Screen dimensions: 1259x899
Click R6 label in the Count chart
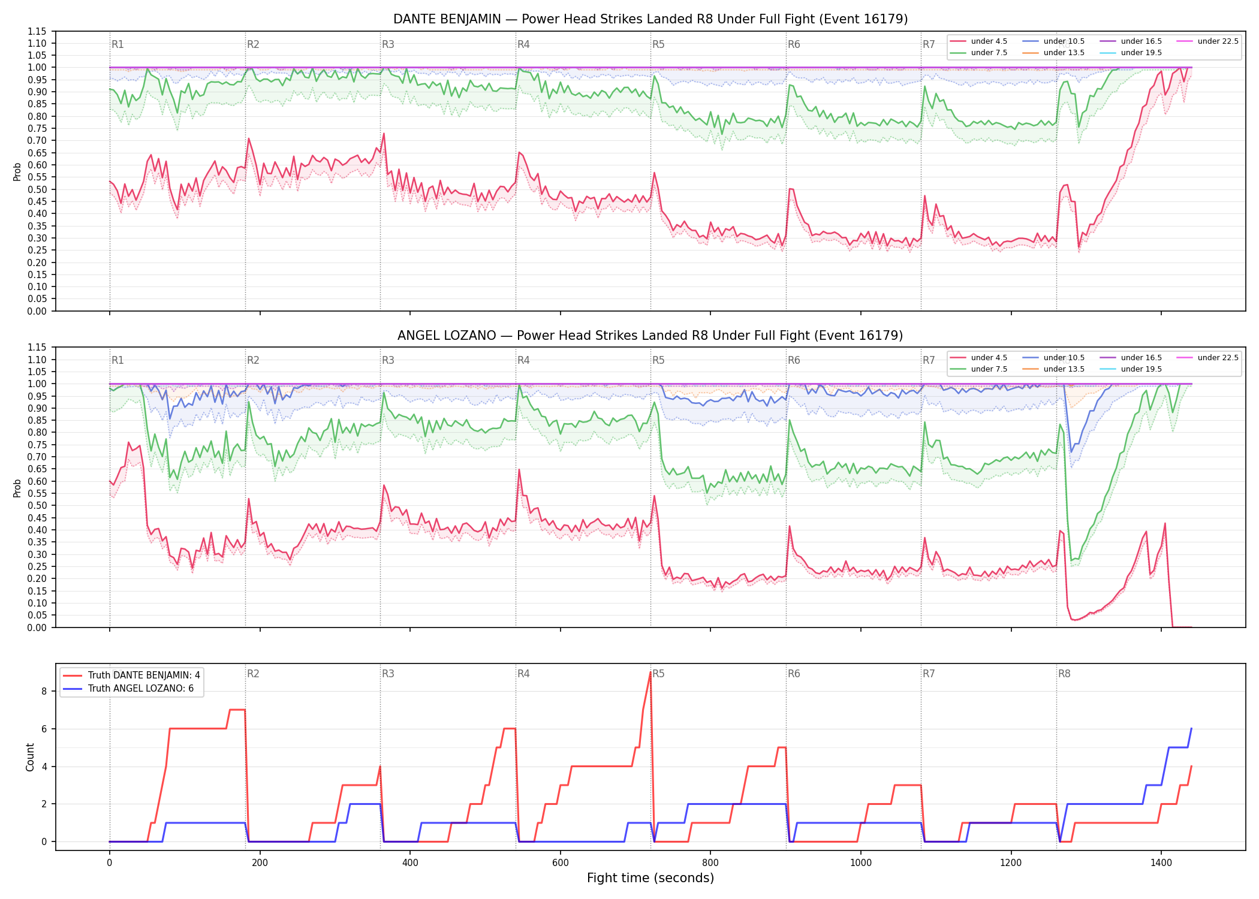[x=794, y=674]
